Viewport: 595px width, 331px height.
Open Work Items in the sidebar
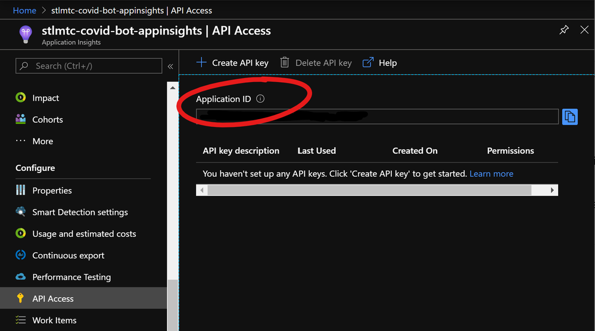pos(54,320)
